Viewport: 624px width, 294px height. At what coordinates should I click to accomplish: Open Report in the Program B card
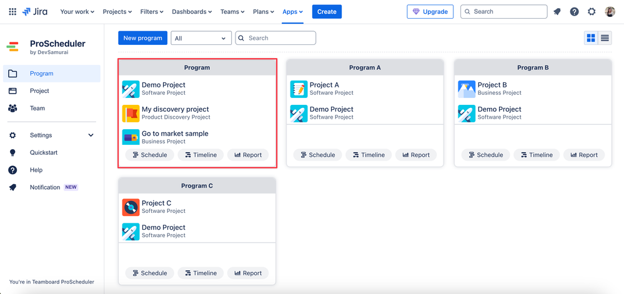coord(584,155)
